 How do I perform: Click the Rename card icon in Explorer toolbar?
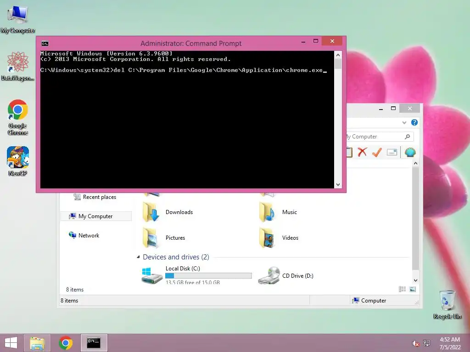[392, 152]
